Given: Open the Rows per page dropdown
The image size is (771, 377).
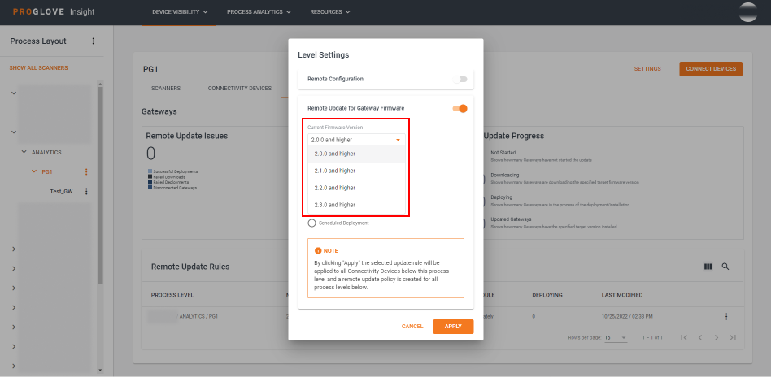Looking at the screenshot, I should point(615,337).
